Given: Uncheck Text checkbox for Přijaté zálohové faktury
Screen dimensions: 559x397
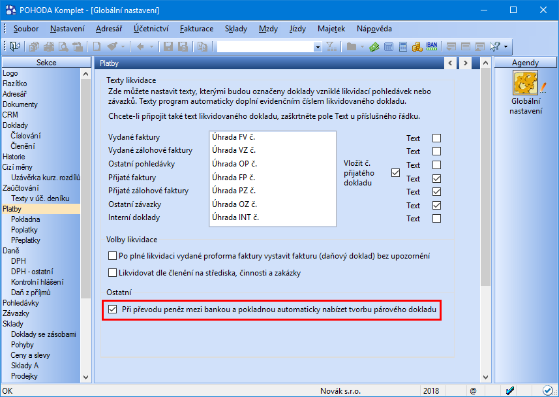Looking at the screenshot, I should coord(436,192).
